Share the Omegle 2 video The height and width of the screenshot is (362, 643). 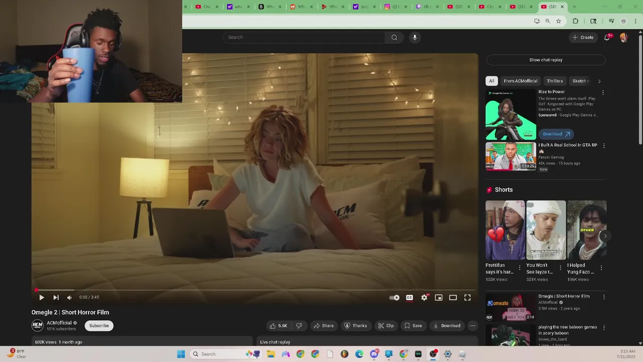click(324, 326)
